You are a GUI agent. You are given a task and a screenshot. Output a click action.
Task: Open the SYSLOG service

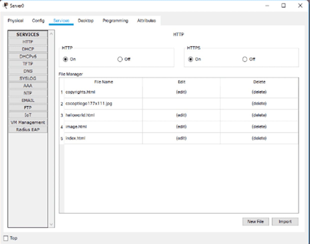pyautogui.click(x=28, y=78)
